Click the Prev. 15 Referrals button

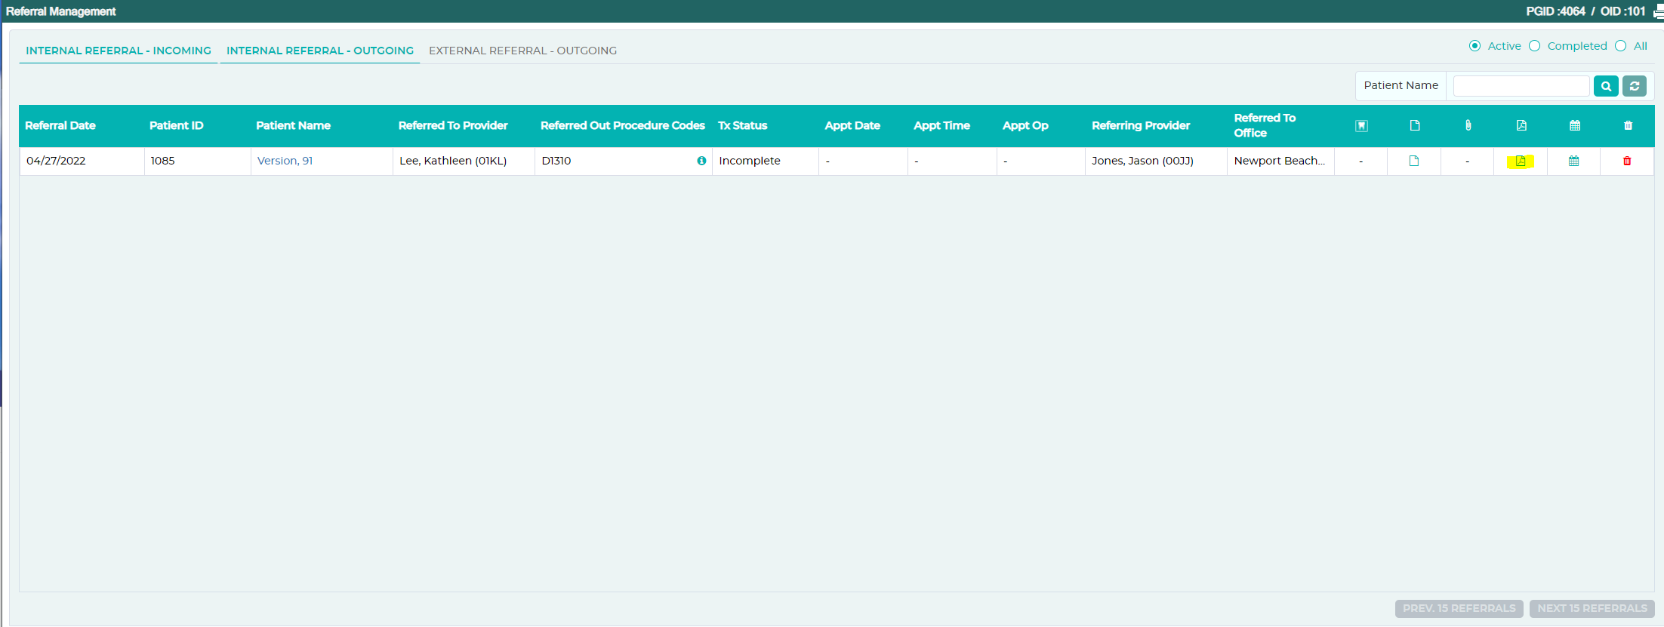(x=1459, y=608)
